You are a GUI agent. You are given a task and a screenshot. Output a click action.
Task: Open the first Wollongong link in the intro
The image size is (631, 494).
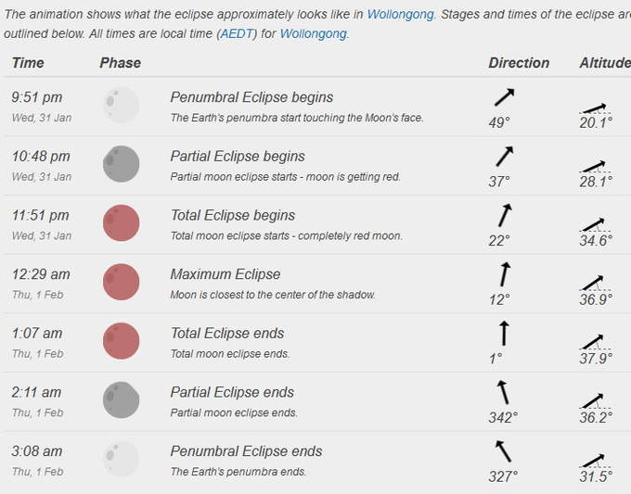401,15
